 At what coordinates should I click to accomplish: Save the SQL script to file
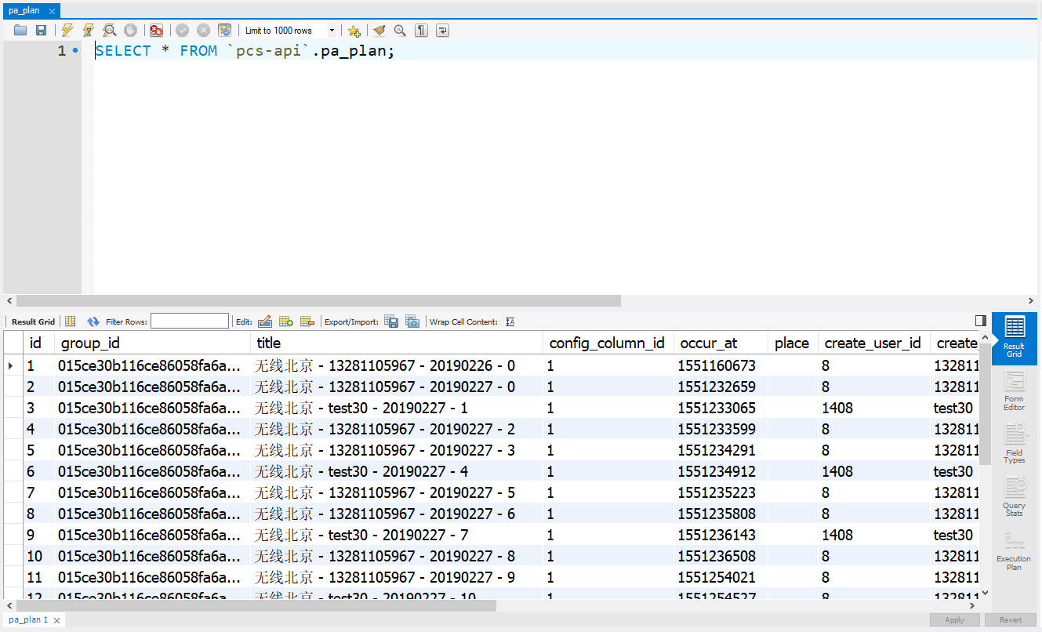click(41, 31)
